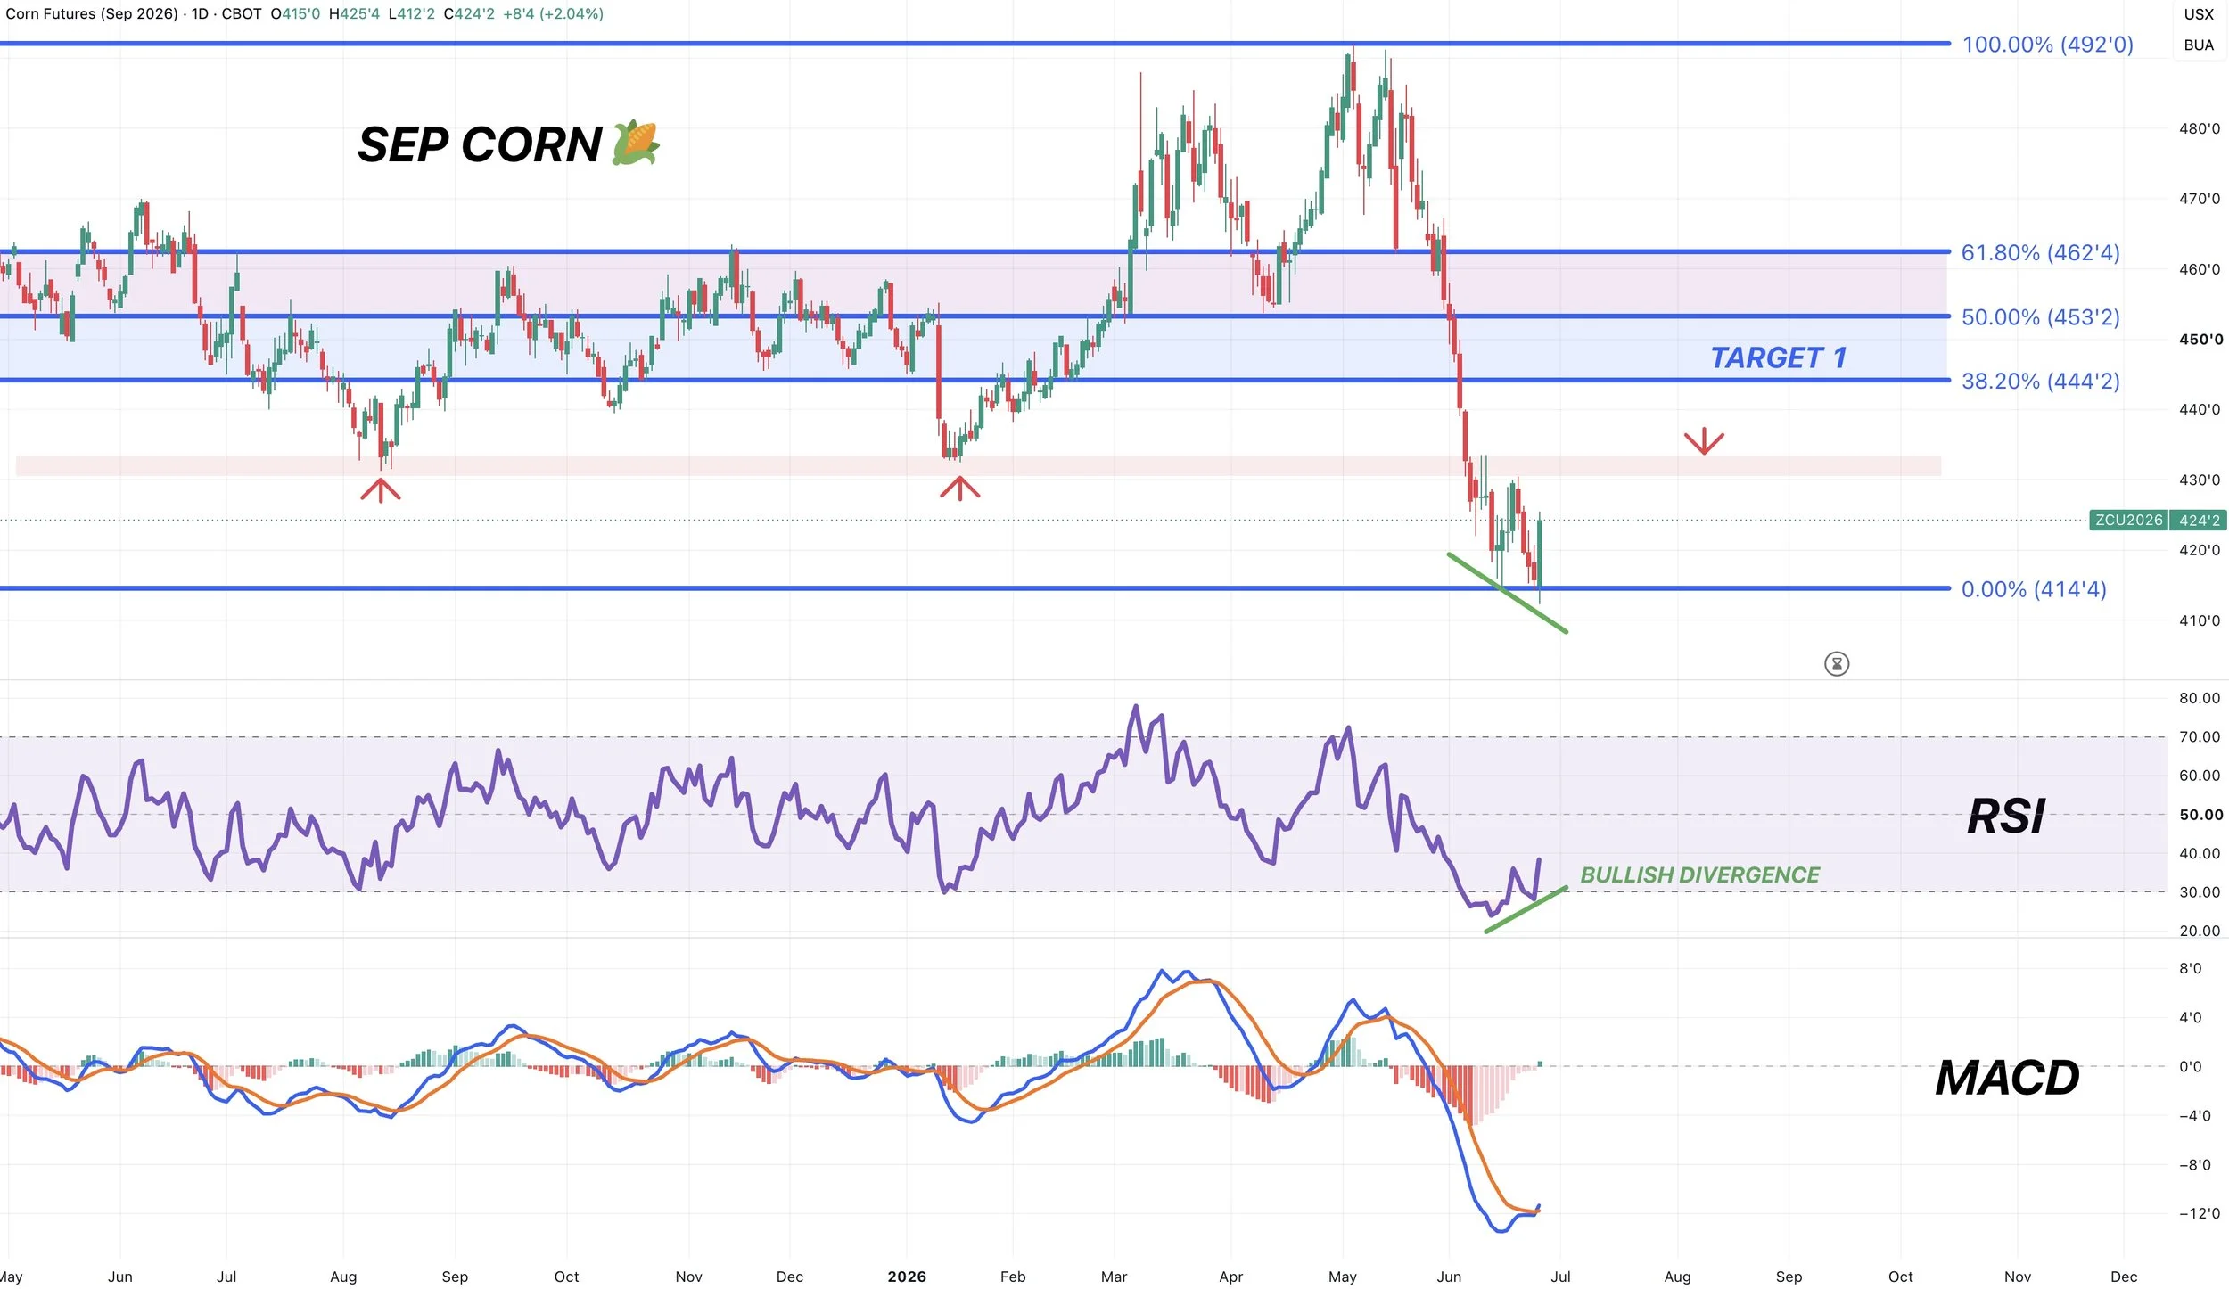Click the CBOT exchange label
This screenshot has width=2229, height=1289.
tap(242, 14)
